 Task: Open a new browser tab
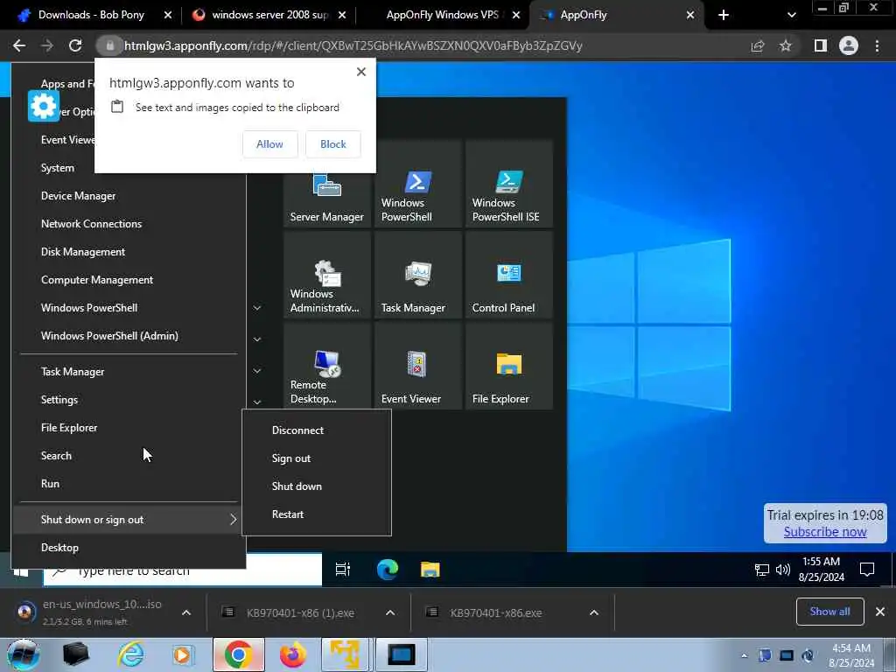(724, 15)
